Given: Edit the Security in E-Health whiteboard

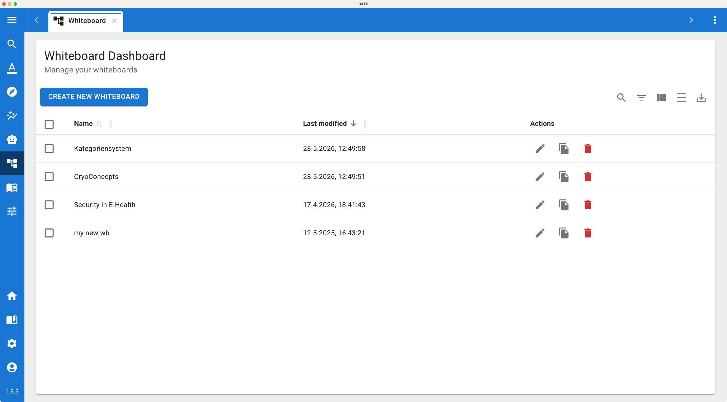Looking at the screenshot, I should 540,205.
